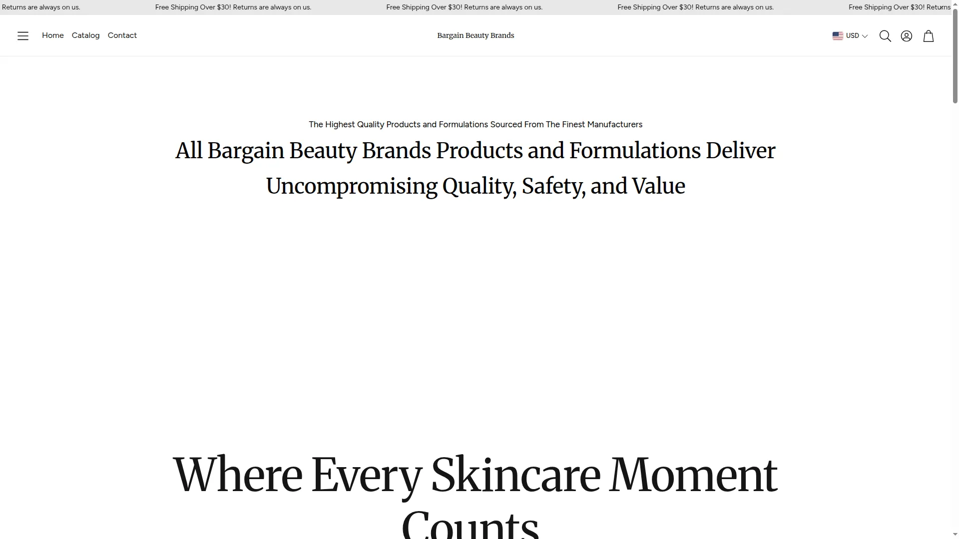The height and width of the screenshot is (539, 959).
Task: Open the account profile icon
Action: click(x=907, y=36)
